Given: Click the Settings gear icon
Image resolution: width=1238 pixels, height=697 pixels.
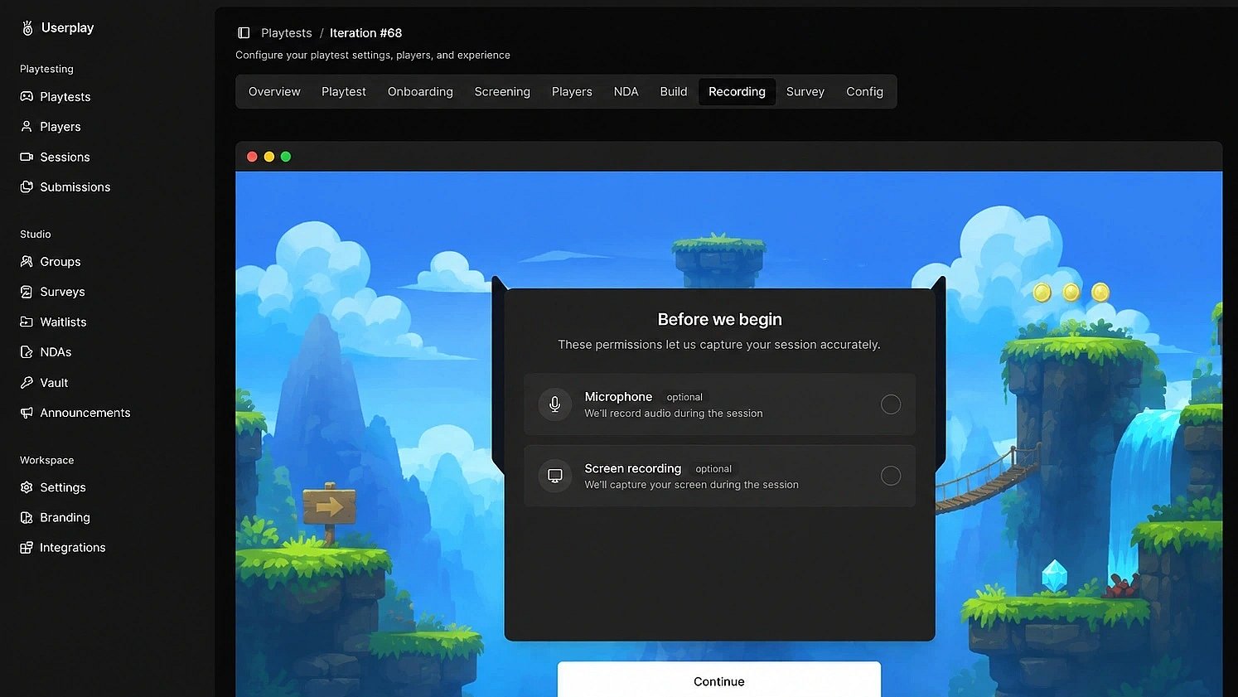Looking at the screenshot, I should 27,487.
